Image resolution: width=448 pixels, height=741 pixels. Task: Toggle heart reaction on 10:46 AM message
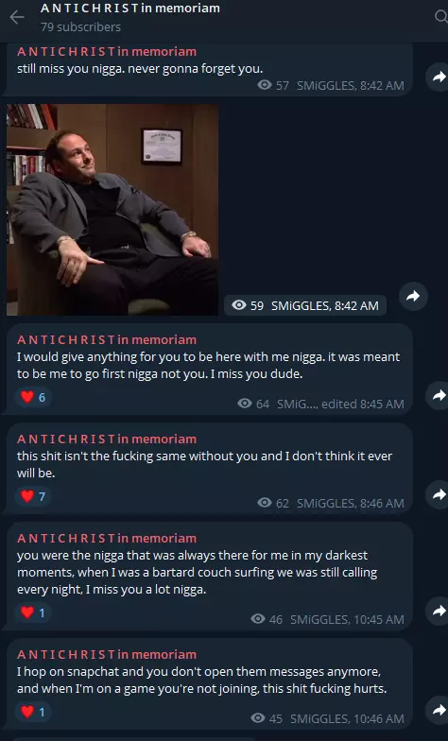33,712
